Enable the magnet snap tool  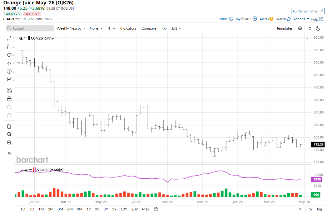point(9,91)
